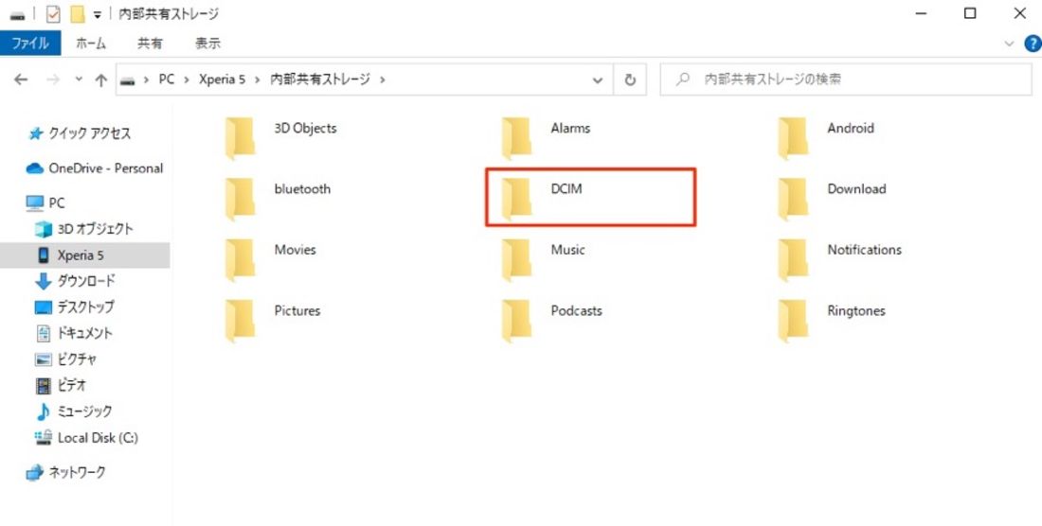Click Xperia 5 in the address breadcrumb

click(222, 79)
